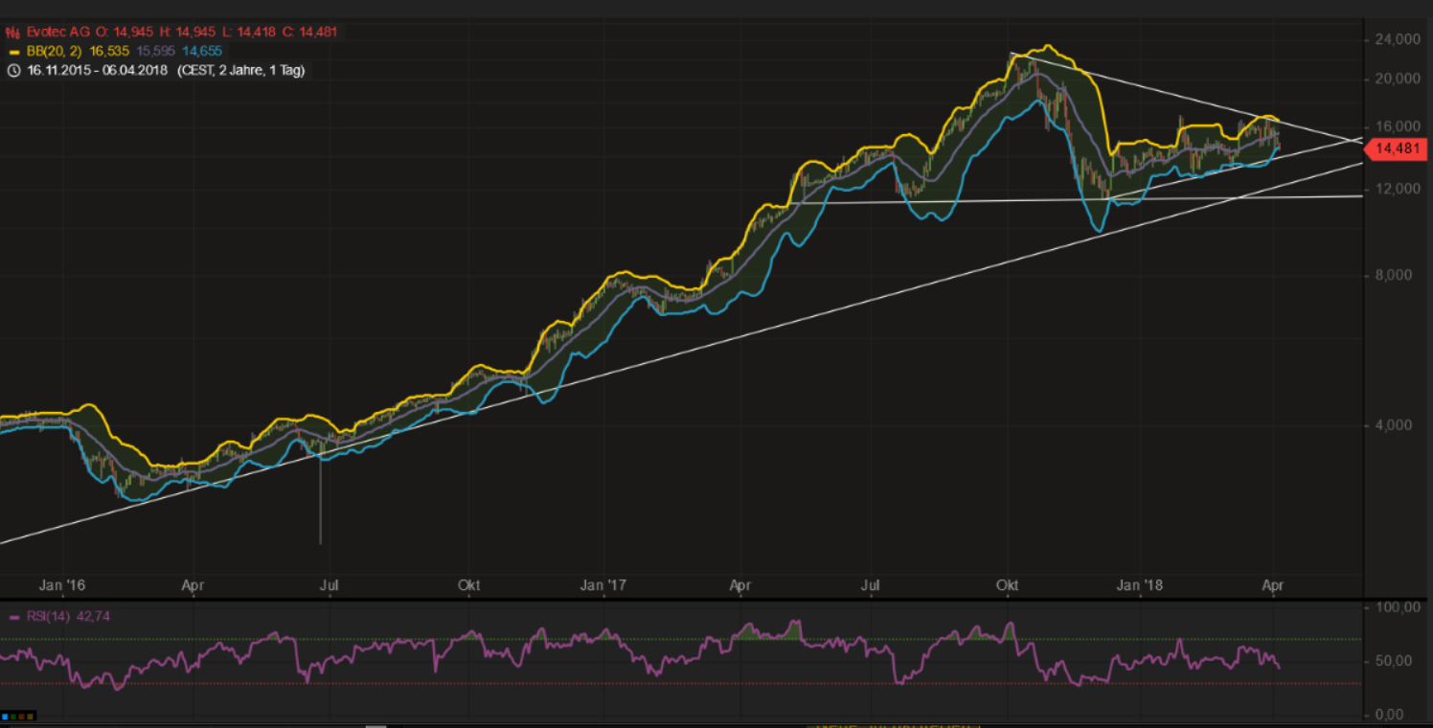
Task: Click the 12,000 price axis label
Action: click(x=1399, y=189)
